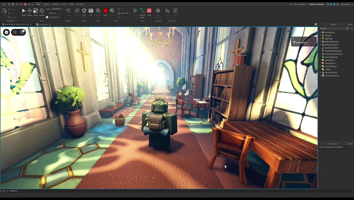Click the redo arrow in quick access bar
This screenshot has width=354, height=200.
tap(17, 4)
